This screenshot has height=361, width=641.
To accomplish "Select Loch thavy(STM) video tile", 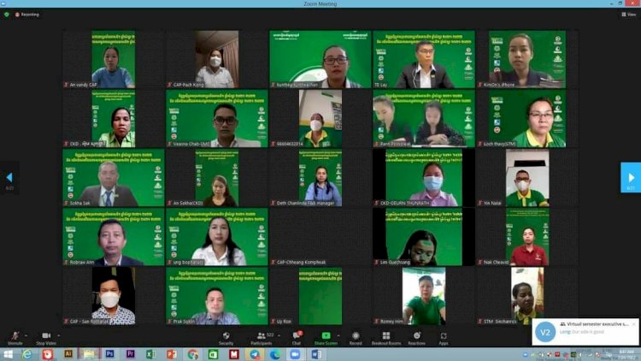I will click(527, 119).
